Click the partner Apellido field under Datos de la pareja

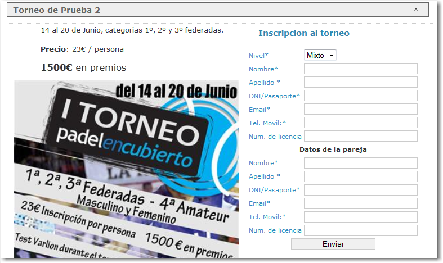[x=360, y=176]
